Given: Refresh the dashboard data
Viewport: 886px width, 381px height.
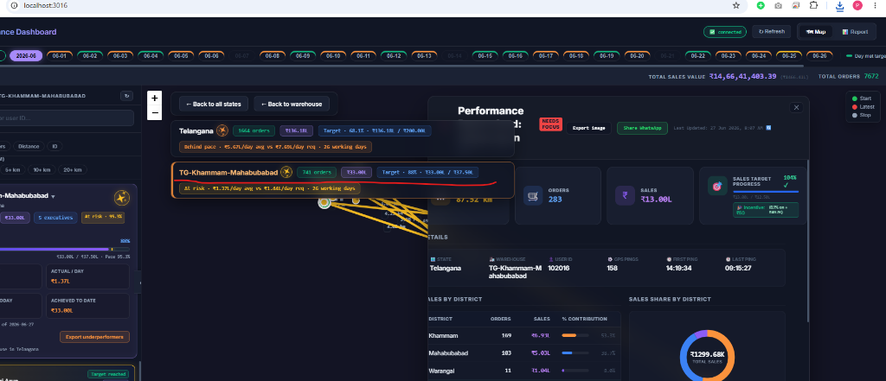Looking at the screenshot, I should pyautogui.click(x=771, y=32).
